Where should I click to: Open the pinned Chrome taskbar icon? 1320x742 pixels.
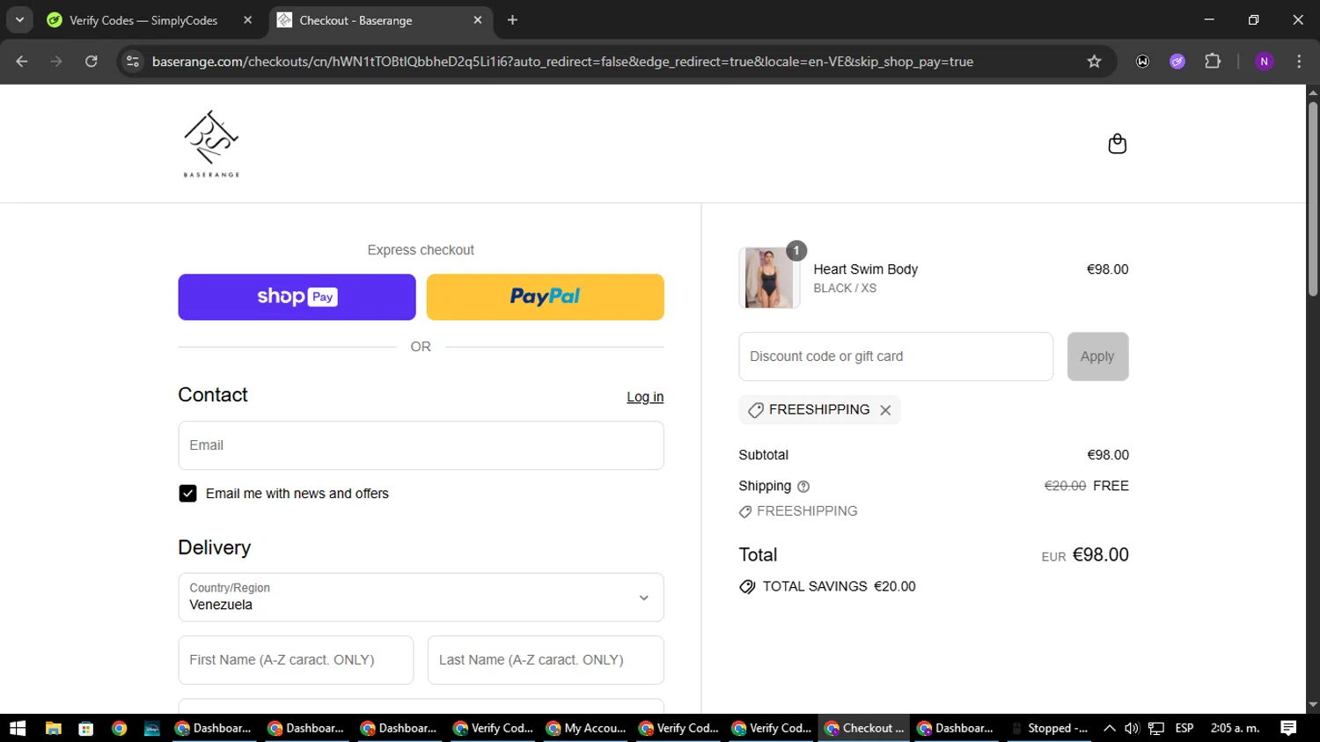pyautogui.click(x=120, y=728)
